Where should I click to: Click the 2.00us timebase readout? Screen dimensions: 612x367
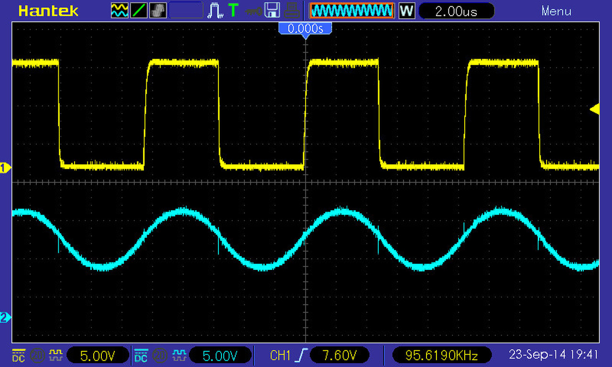pyautogui.click(x=456, y=11)
